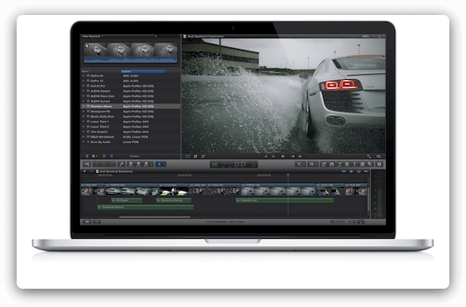The height and width of the screenshot is (307, 466).
Task: Open the tool selector dropdown arrow
Action: (x=164, y=165)
